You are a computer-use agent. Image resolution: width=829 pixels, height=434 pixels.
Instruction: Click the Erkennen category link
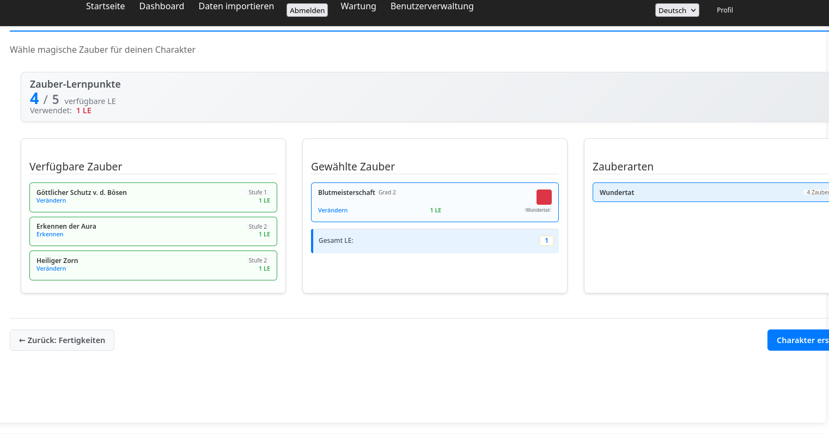[x=50, y=235]
